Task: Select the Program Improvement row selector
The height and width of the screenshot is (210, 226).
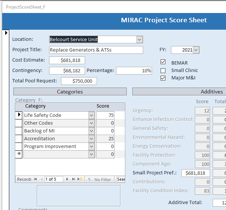Action: coord(19,146)
